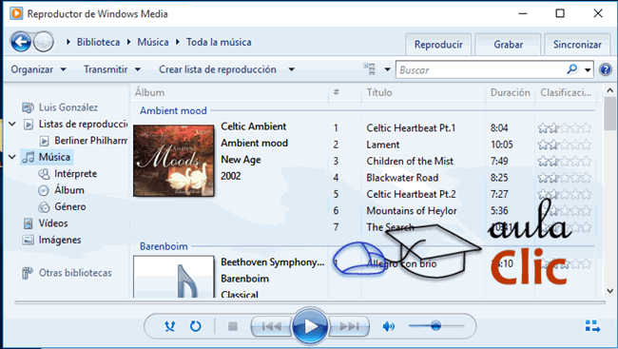Image resolution: width=618 pixels, height=349 pixels.
Task: Click the list scrollbar down arrow
Action: 610,291
